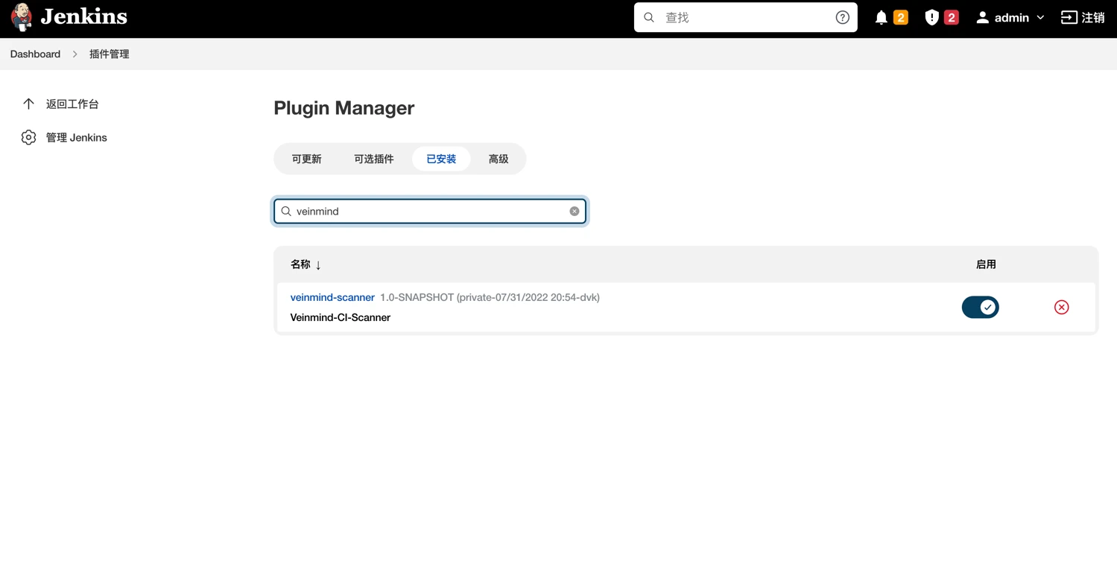Click the up arrow sidebar icon
Screen dimensions: 1117x572
[x=28, y=104]
